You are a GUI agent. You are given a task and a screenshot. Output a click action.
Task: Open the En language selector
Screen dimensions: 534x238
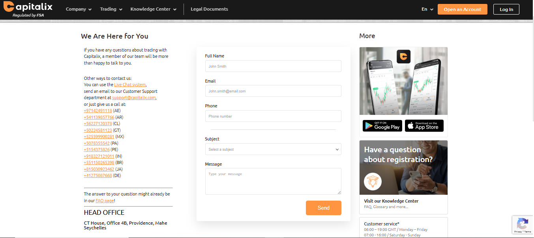point(427,9)
